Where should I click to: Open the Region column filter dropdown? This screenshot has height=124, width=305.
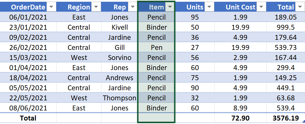(x=96, y=7)
